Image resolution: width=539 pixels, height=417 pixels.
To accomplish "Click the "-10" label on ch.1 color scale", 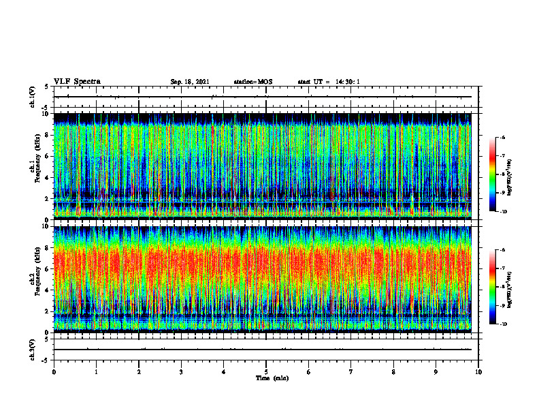I will (x=504, y=212).
